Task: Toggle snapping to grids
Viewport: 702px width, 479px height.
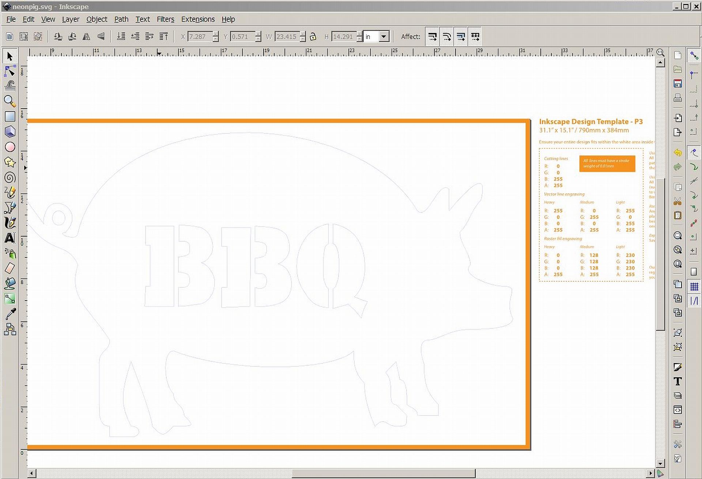Action: 694,286
